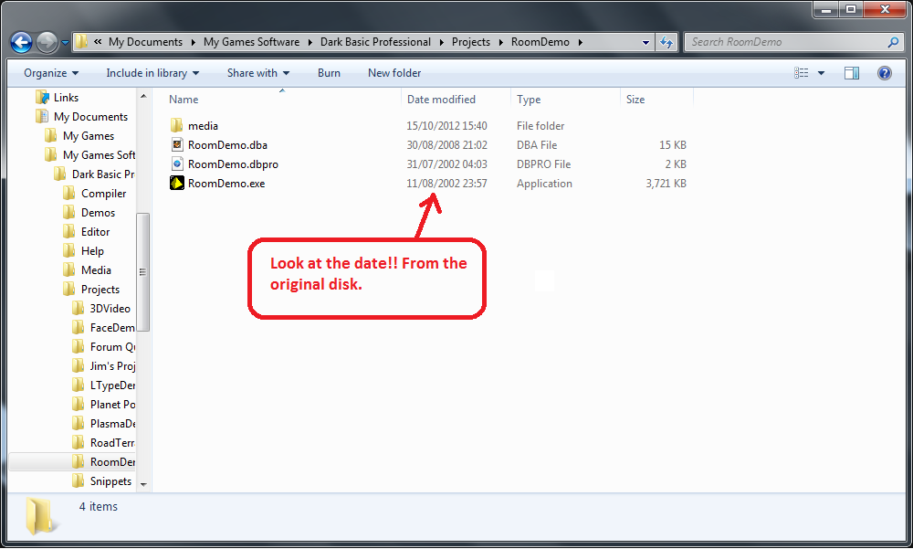This screenshot has width=913, height=549.
Task: Click the Forward navigation arrow button
Action: click(x=47, y=42)
